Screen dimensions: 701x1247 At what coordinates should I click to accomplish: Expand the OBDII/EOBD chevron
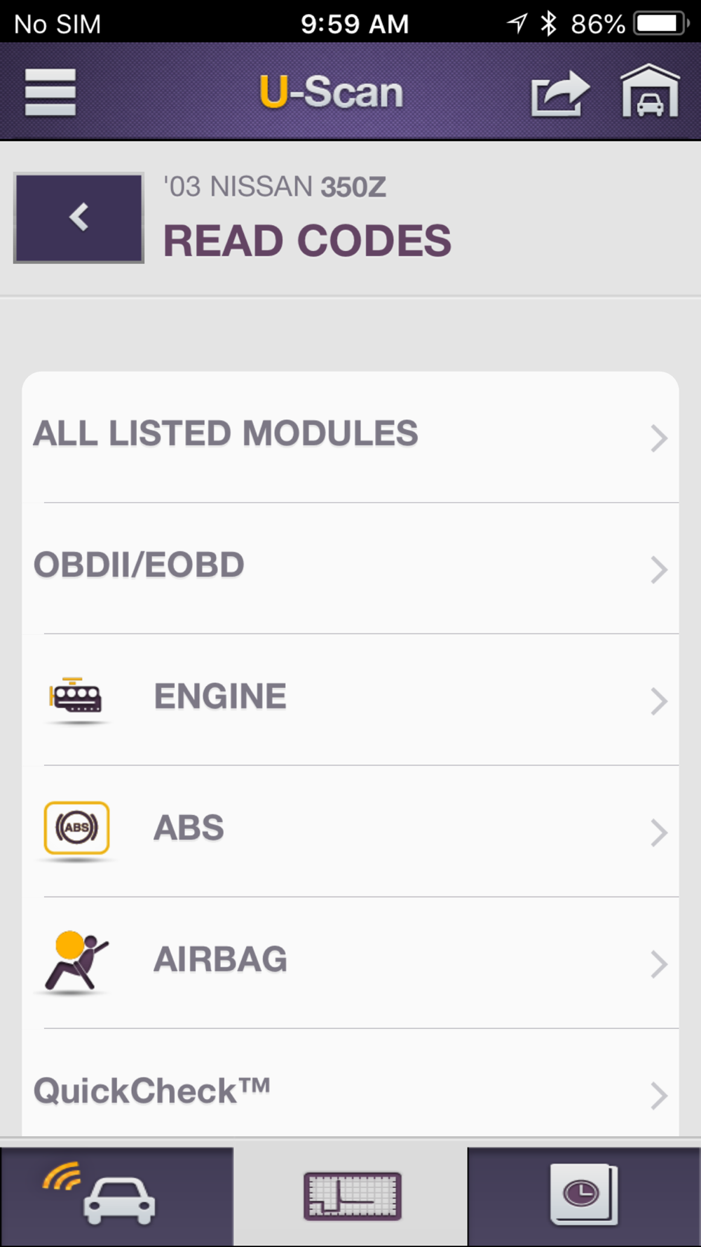658,569
